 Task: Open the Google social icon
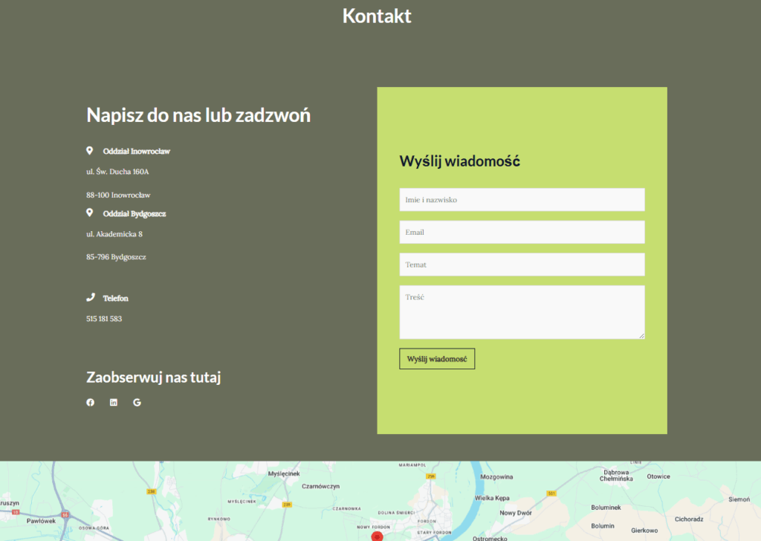point(137,403)
